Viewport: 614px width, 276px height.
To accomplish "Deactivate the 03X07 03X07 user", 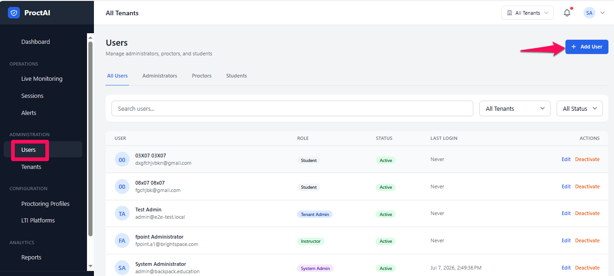I will pos(587,159).
